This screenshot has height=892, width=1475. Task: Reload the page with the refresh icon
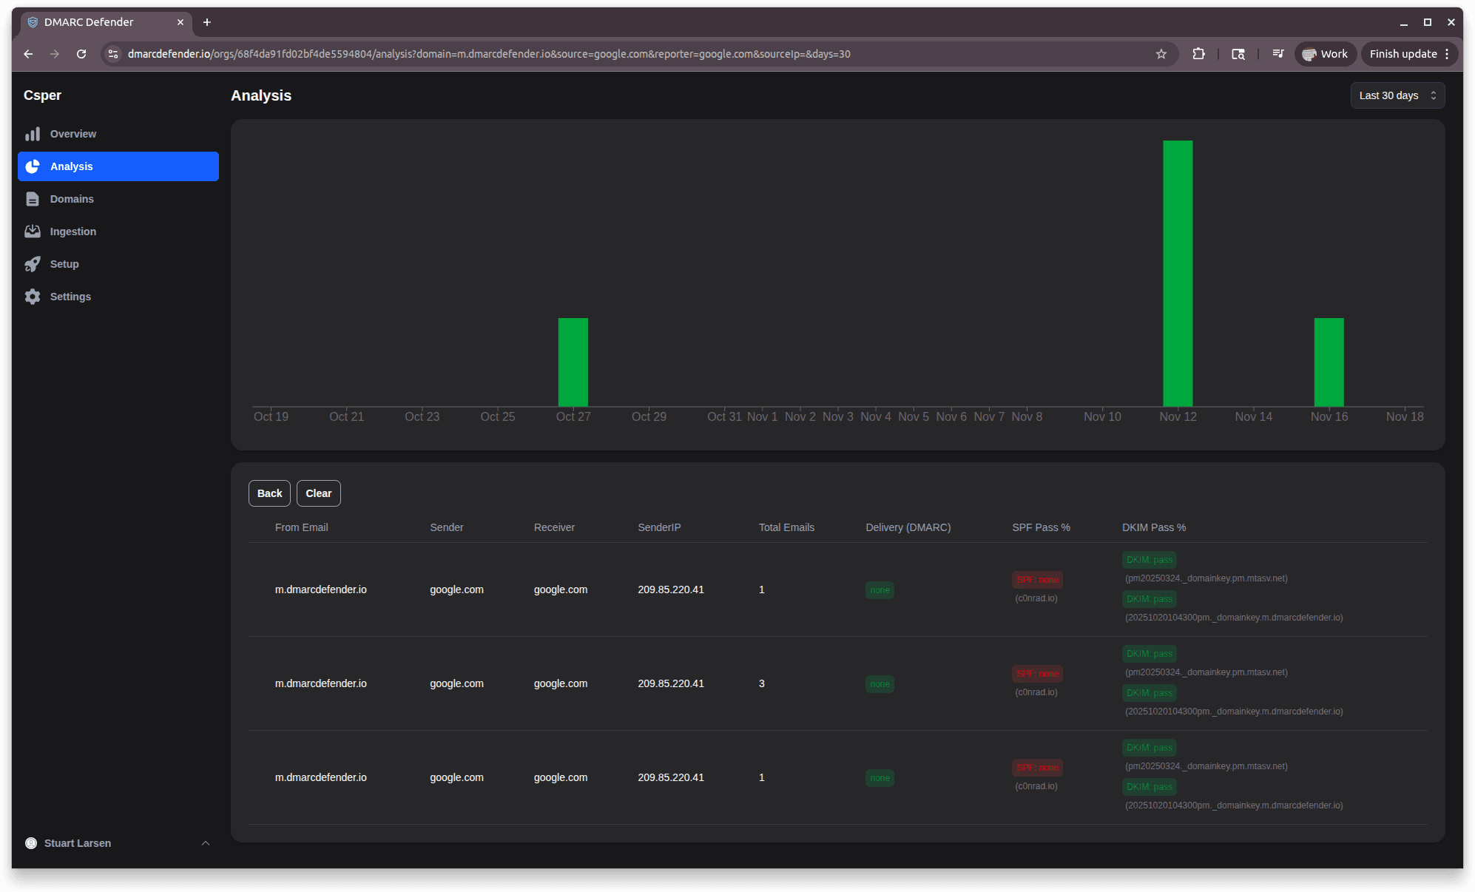coord(81,53)
